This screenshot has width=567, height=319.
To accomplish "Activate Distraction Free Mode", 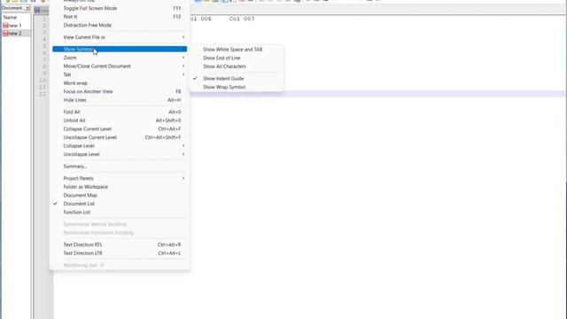I will coord(120,26).
